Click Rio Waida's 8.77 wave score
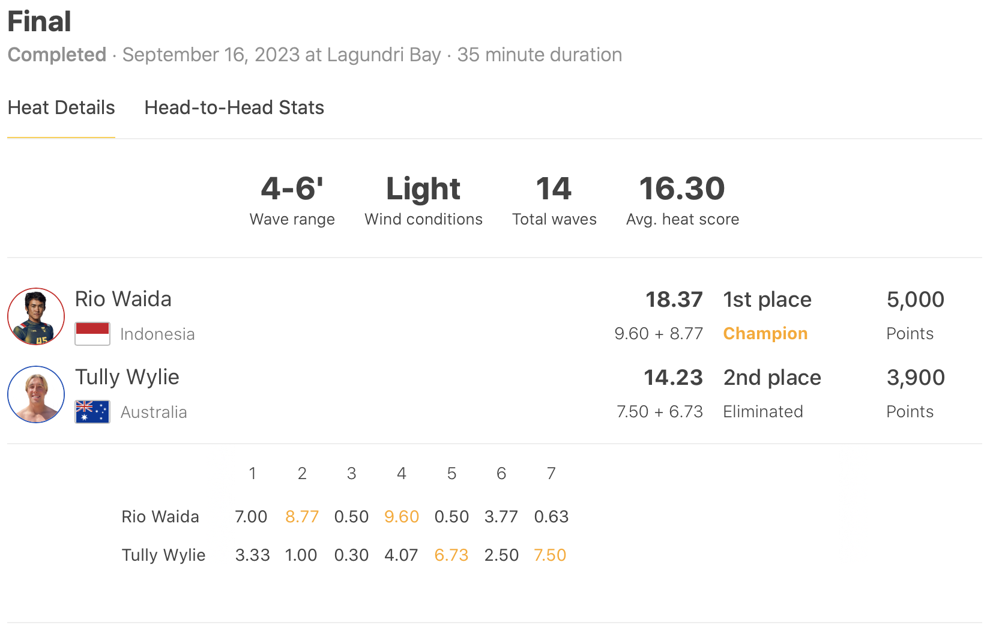993x628 pixels. (302, 516)
